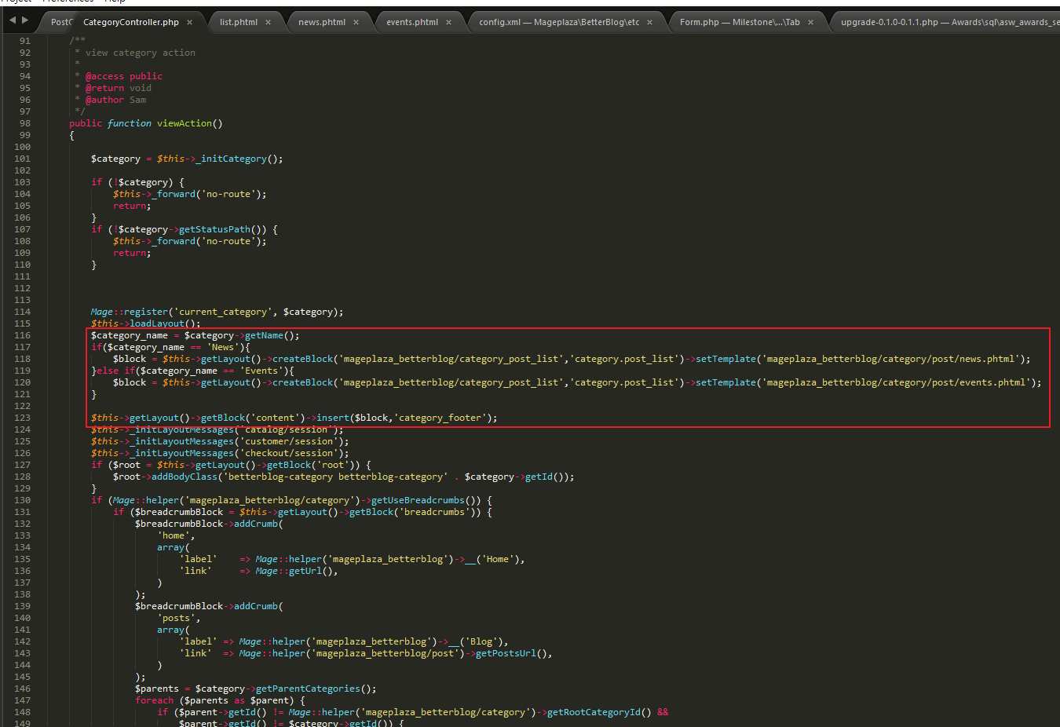Switch to the config.xml BetterBlog tab
The image size is (1060, 727).
click(x=558, y=23)
